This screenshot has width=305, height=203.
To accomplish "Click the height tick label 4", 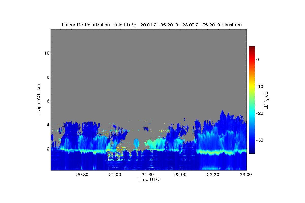I will point(48,125).
